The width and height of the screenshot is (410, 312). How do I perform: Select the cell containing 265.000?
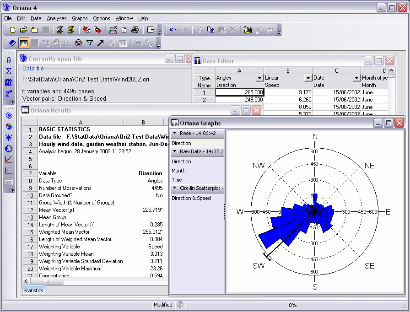[239, 92]
